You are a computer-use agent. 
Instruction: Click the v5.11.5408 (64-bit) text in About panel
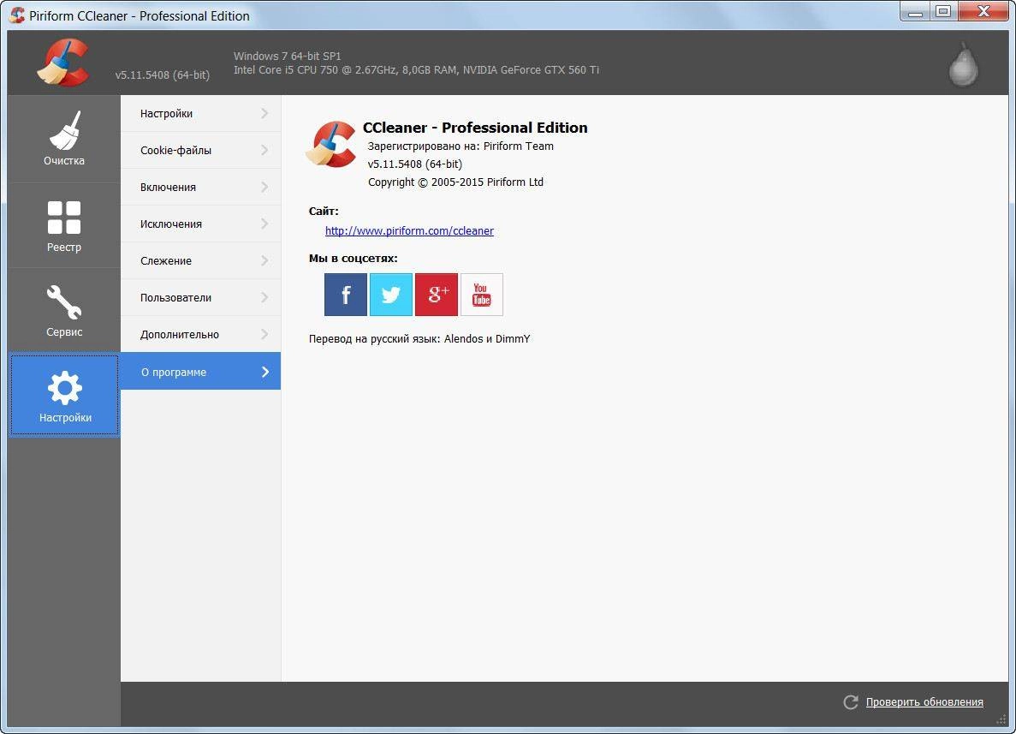tap(414, 164)
